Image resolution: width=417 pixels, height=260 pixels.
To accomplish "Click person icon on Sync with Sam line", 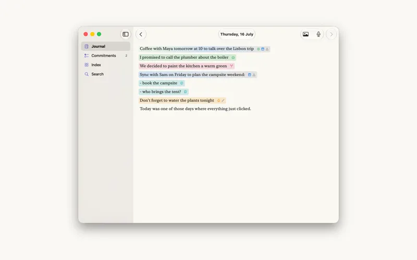I will pos(254,75).
